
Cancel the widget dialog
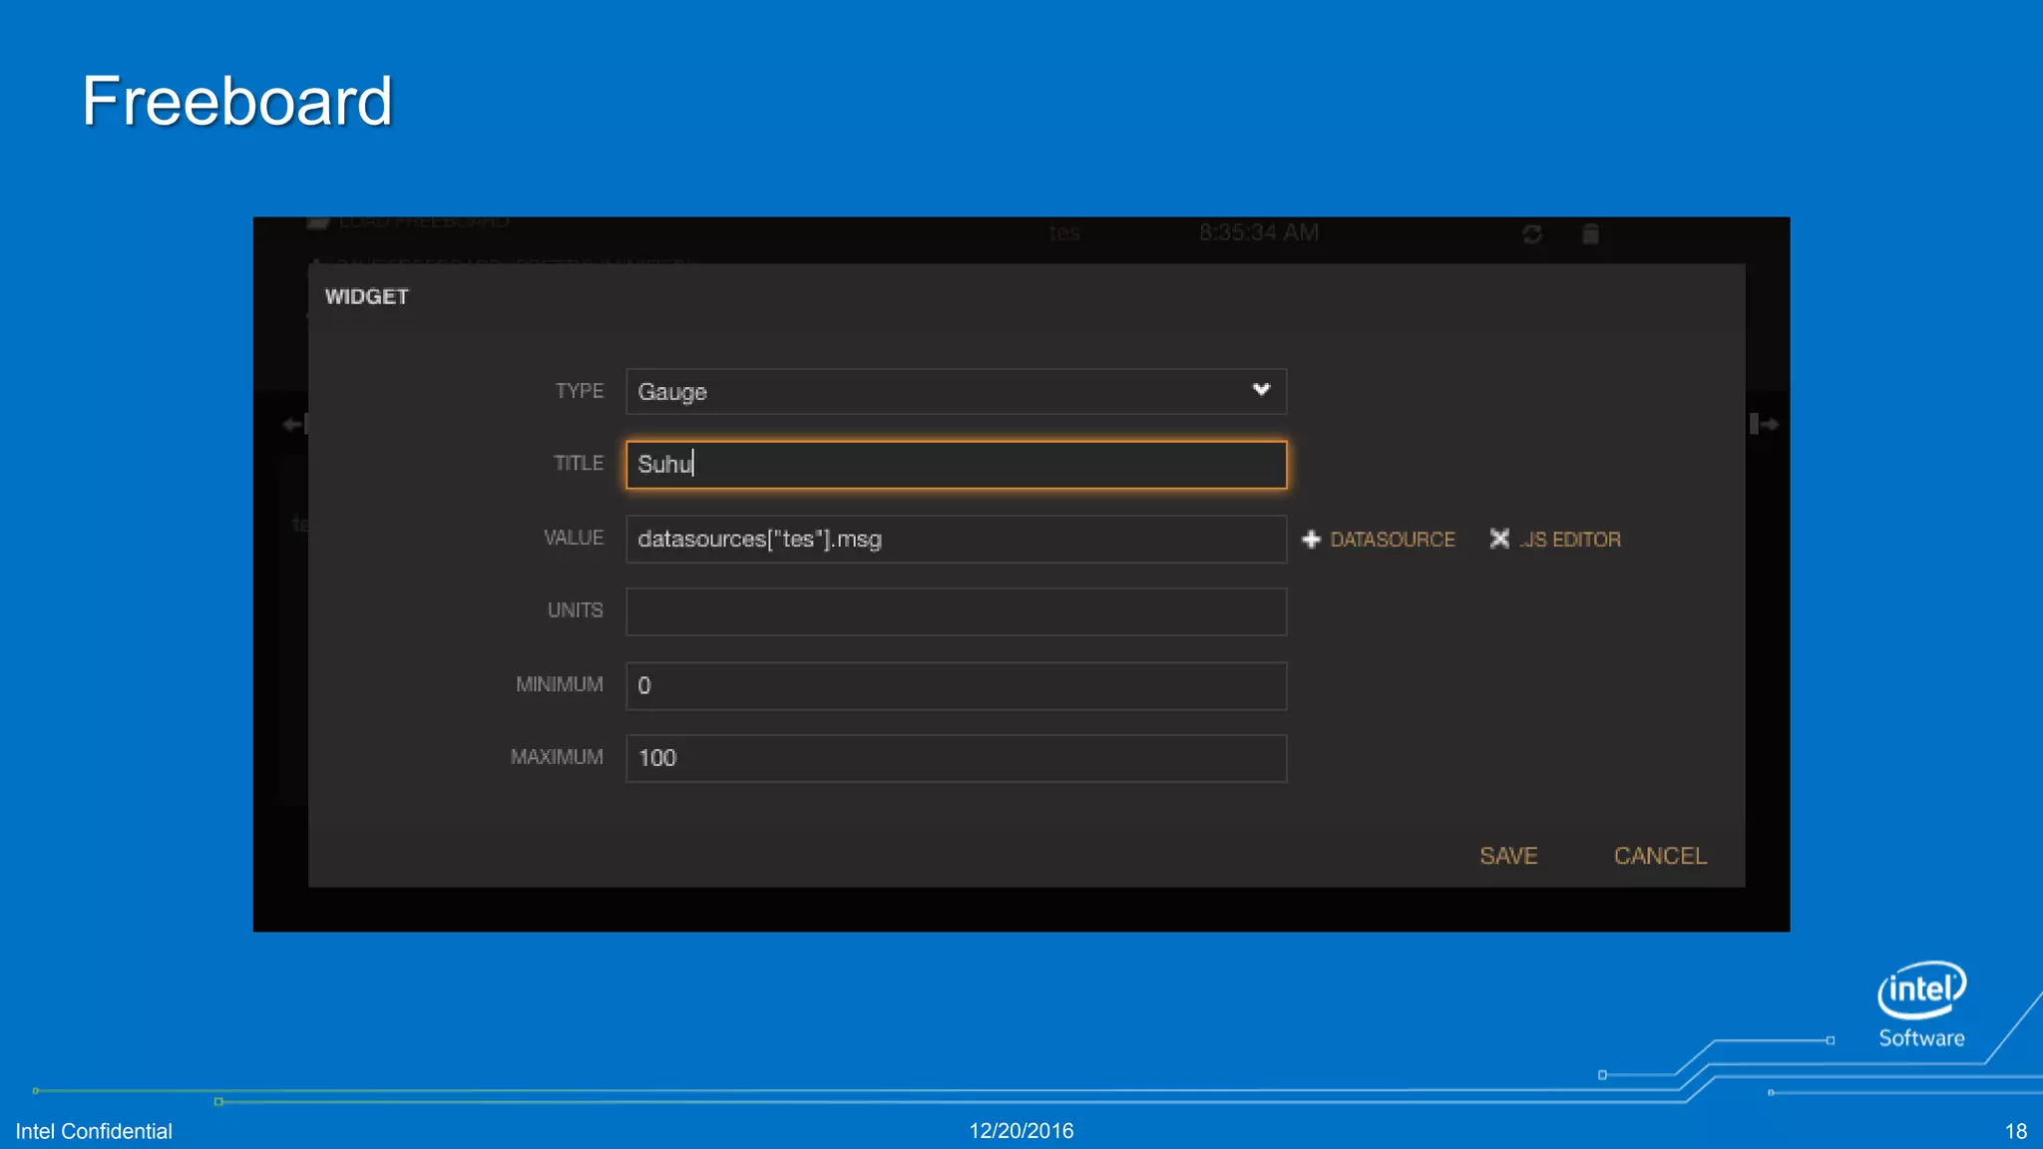click(x=1660, y=856)
